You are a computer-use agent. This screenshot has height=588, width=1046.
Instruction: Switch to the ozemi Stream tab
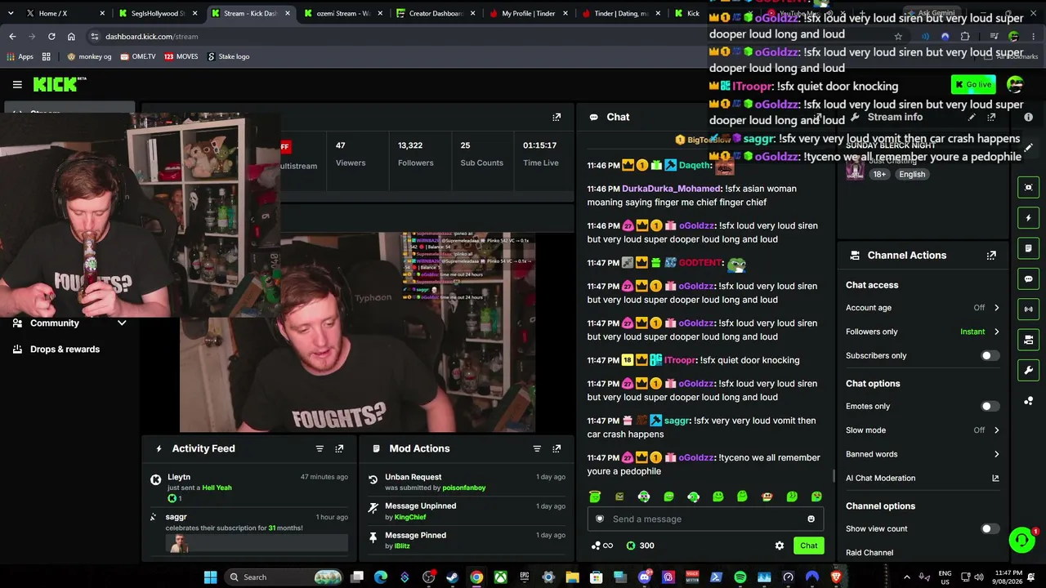click(x=342, y=13)
